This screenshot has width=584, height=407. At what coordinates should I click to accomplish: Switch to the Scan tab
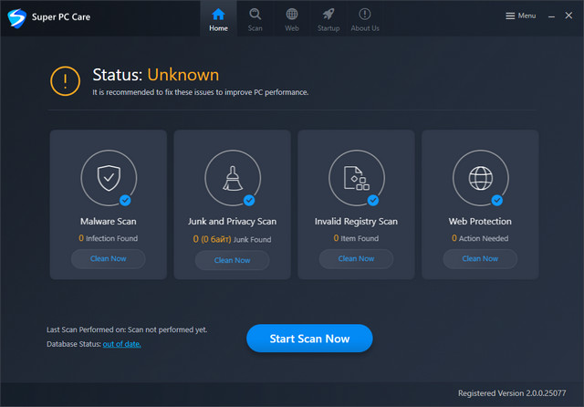pos(255,18)
